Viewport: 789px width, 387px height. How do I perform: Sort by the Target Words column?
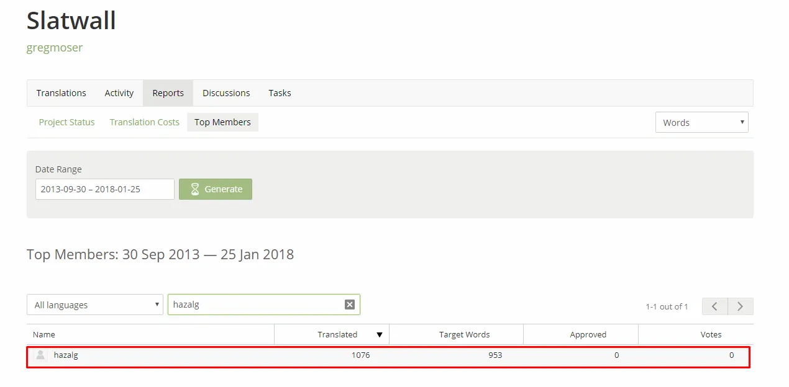(x=456, y=334)
